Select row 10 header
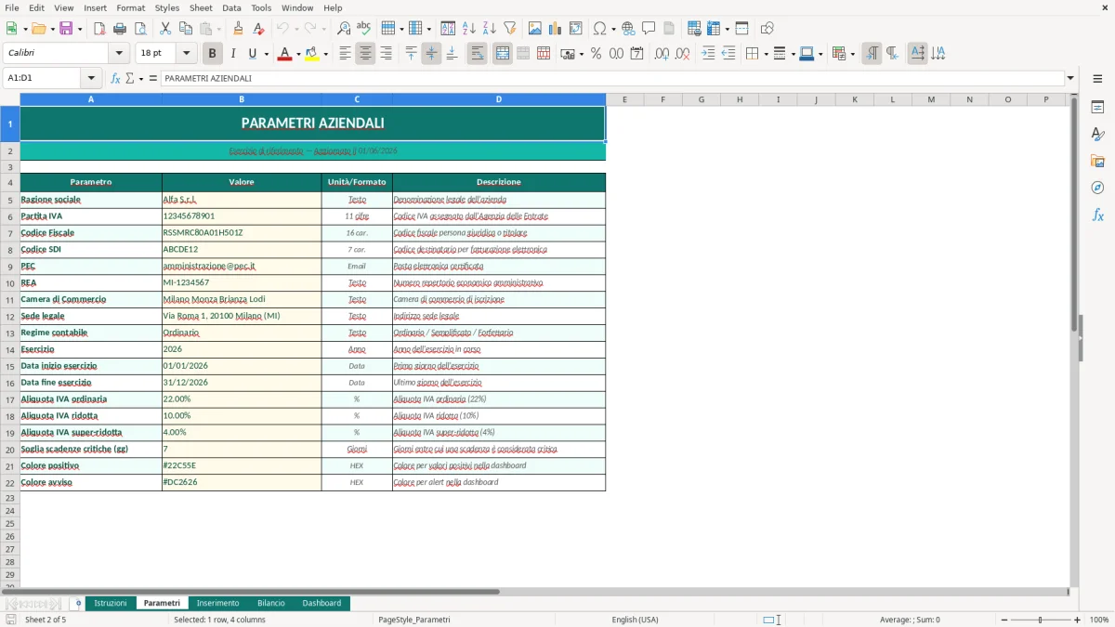This screenshot has height=627, width=1115. click(9, 282)
